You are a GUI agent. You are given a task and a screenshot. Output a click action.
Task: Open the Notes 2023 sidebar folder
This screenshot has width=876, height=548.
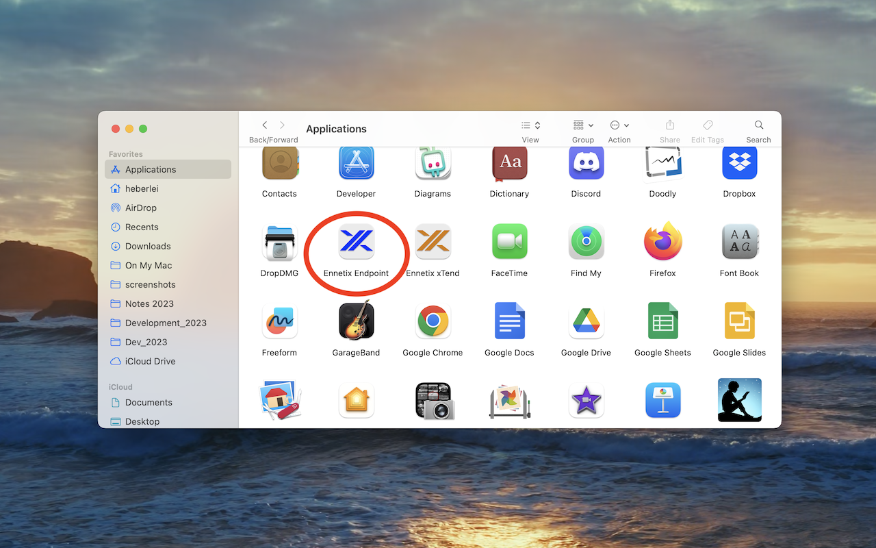tap(168, 303)
